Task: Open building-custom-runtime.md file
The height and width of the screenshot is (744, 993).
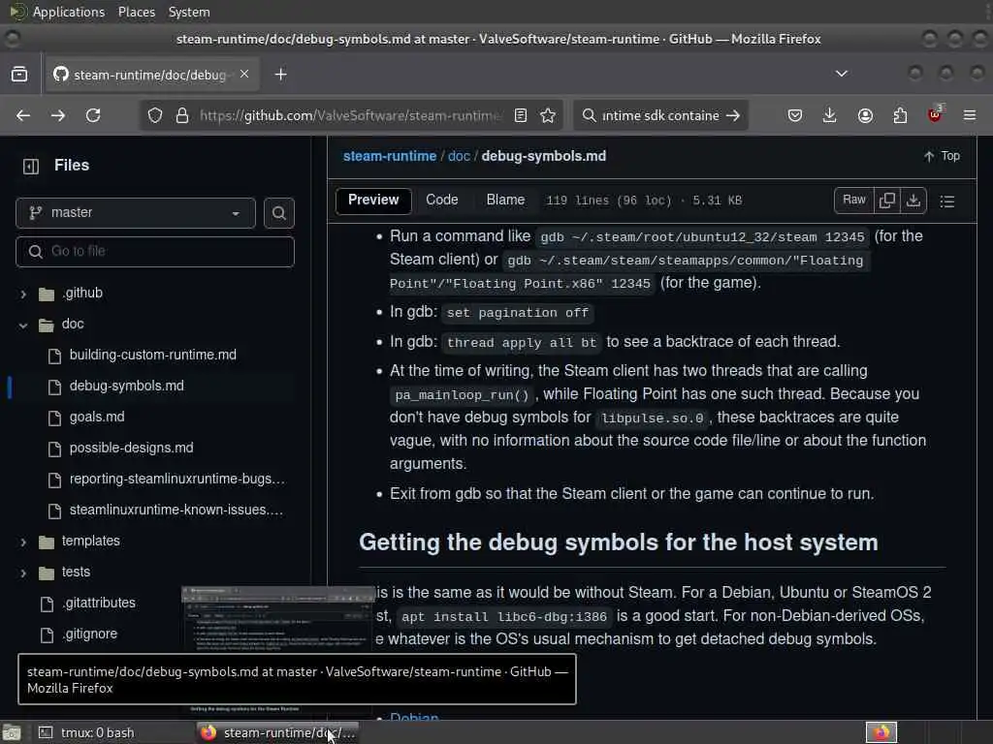Action: (152, 355)
